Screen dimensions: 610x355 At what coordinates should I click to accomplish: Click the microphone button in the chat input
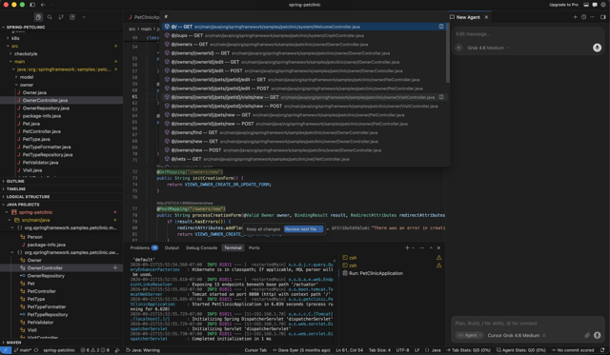tap(597, 335)
